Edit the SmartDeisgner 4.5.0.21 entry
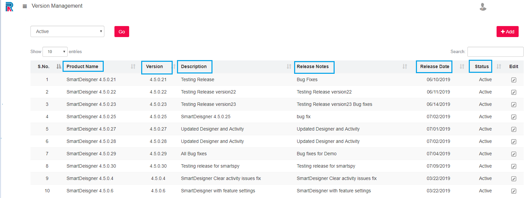The width and height of the screenshot is (524, 198). click(x=514, y=80)
